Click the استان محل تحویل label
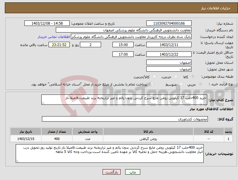 219,63
